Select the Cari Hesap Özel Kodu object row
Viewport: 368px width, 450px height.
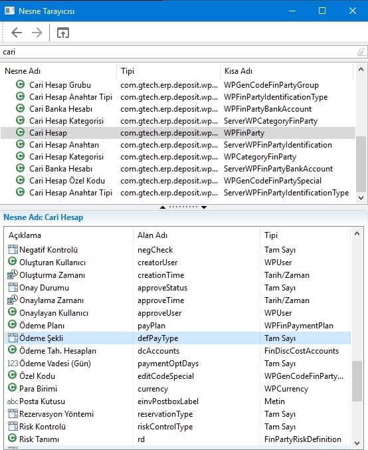(x=178, y=181)
